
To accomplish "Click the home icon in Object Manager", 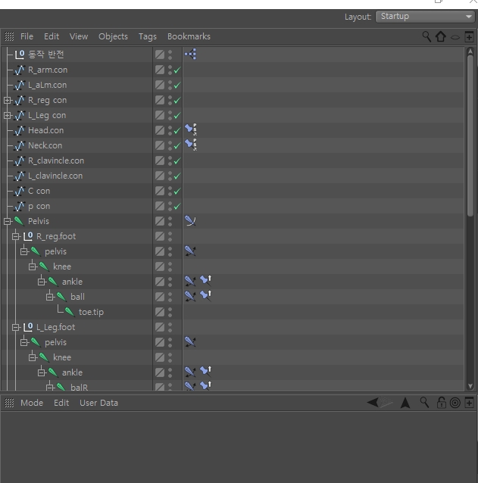I will pos(441,36).
